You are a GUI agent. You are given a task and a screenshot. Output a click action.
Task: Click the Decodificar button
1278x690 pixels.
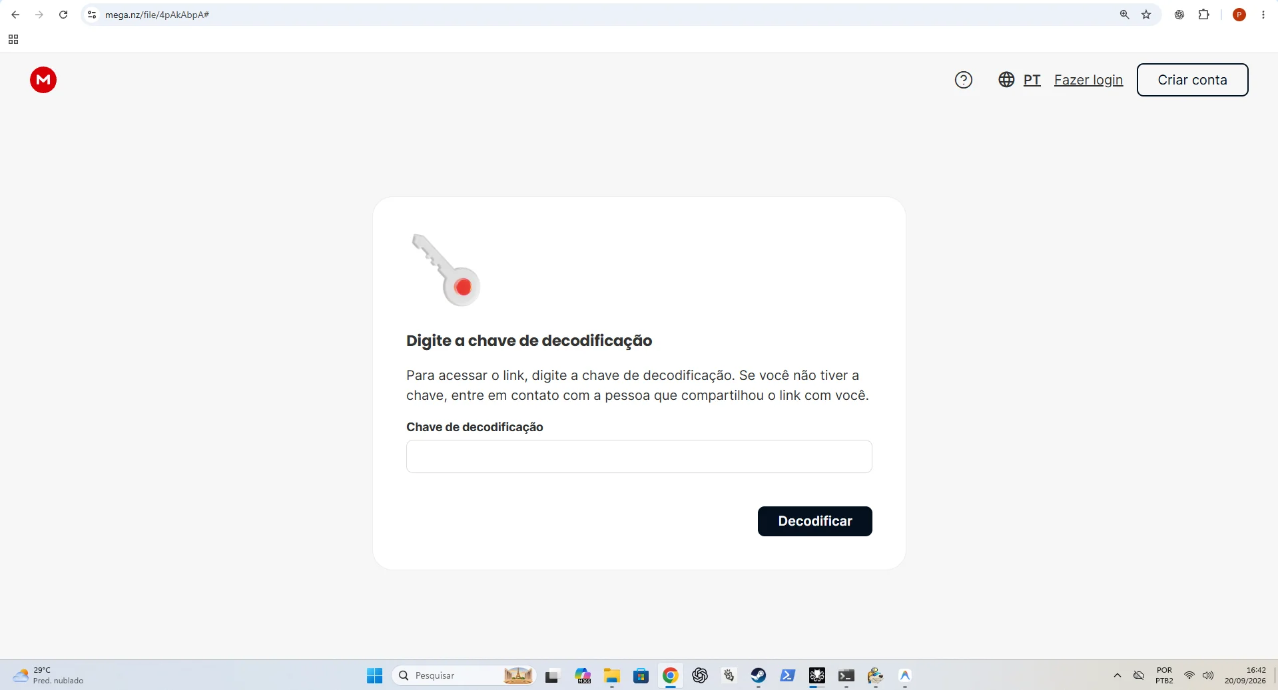pyautogui.click(x=815, y=521)
